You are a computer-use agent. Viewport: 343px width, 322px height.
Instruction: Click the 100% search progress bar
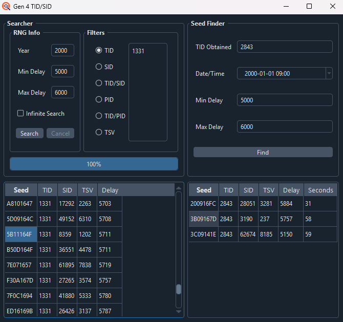coord(94,164)
